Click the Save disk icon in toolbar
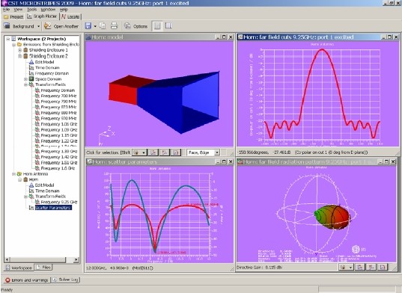Viewport: 402px width, 293px height. [x=88, y=26]
